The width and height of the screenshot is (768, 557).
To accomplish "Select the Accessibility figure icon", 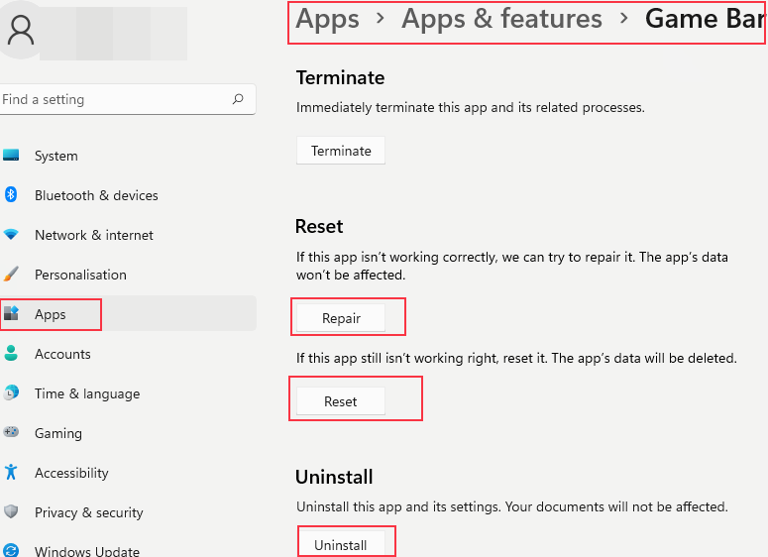I will coord(11,473).
